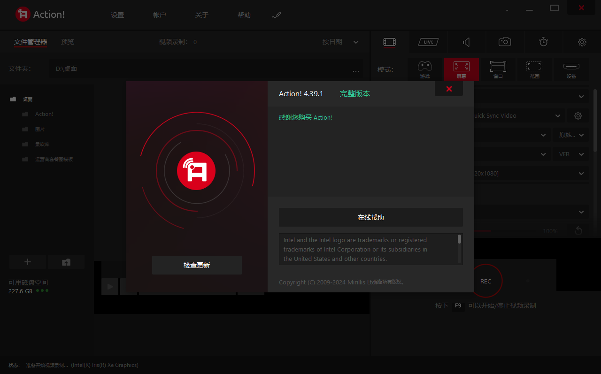Switch to the audio recording tab
Viewport: 601px width, 374px height.
tap(466, 42)
